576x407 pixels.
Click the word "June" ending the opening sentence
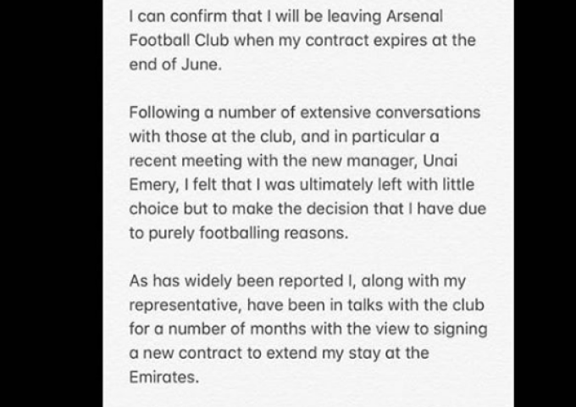pos(202,64)
